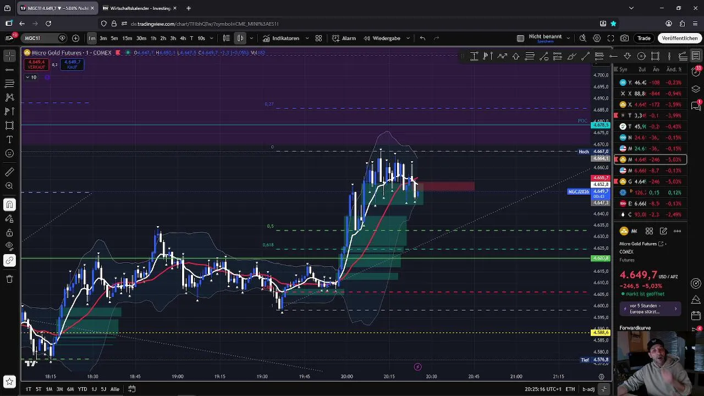Open the indicator templates grid
Viewport: 704px width, 396px height.
[318, 38]
